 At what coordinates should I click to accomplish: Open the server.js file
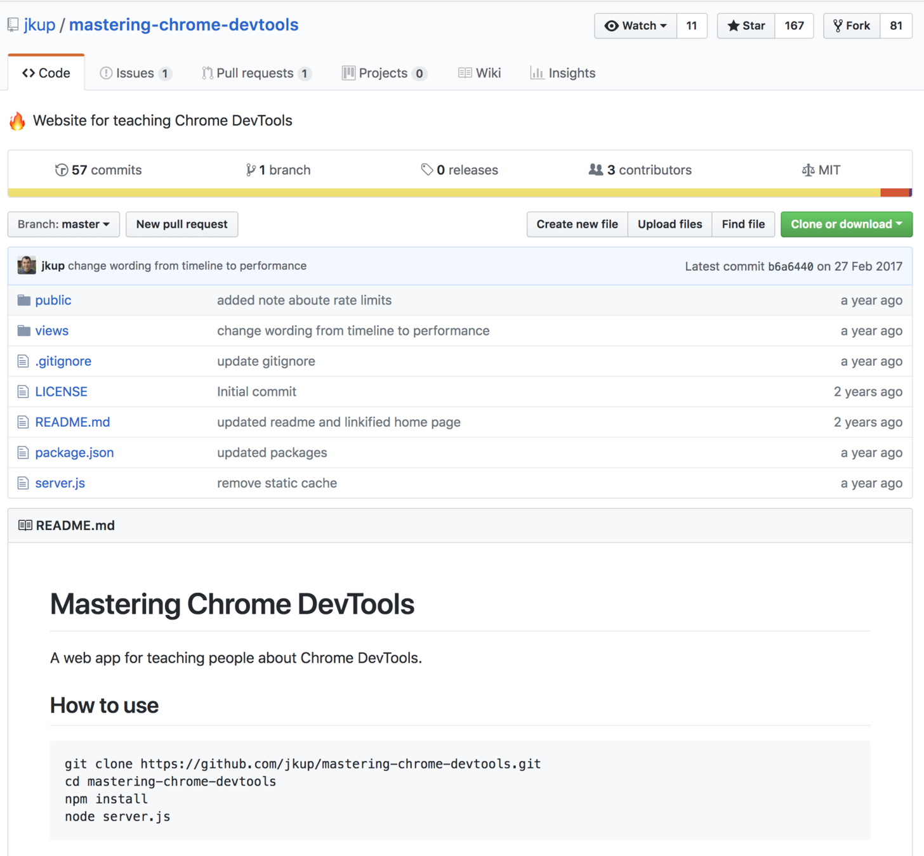click(60, 483)
